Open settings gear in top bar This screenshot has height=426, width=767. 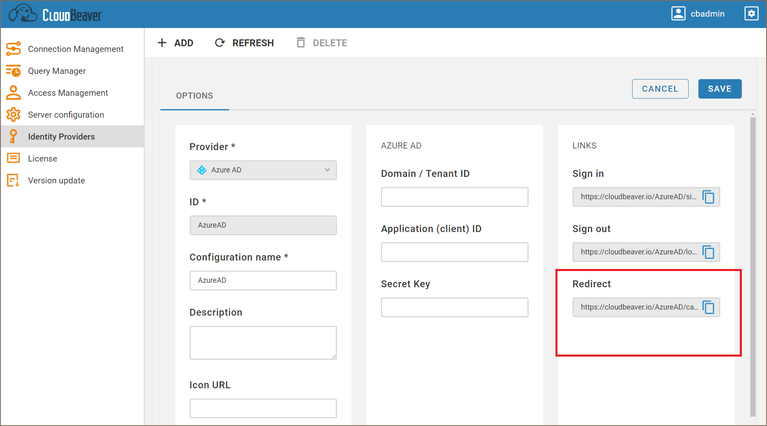pyautogui.click(x=751, y=13)
